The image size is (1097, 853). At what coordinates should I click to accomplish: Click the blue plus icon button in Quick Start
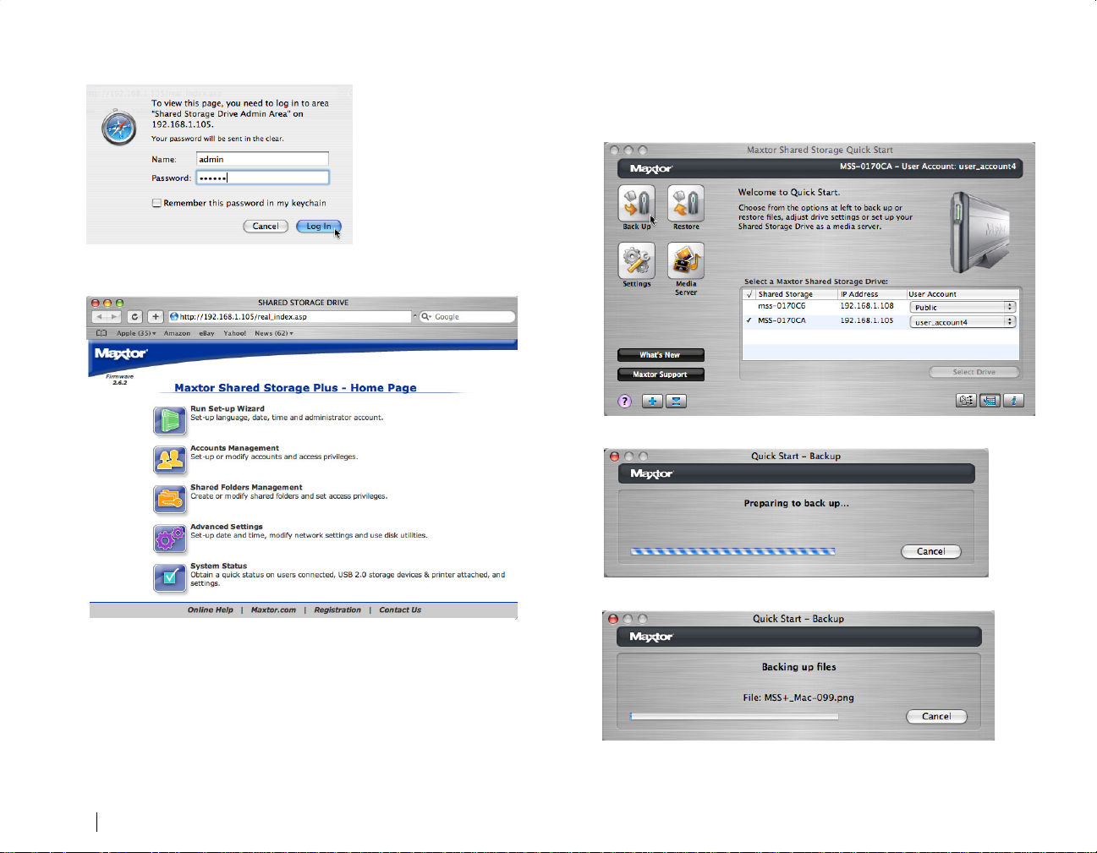pos(652,402)
